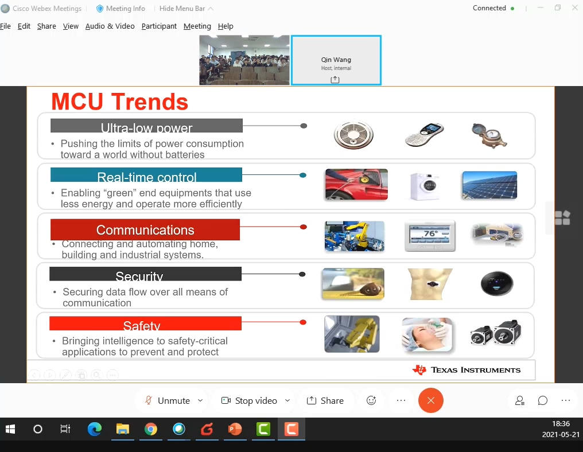Image resolution: width=583 pixels, height=452 pixels.
Task: Open the Participant menu
Action: click(x=159, y=26)
